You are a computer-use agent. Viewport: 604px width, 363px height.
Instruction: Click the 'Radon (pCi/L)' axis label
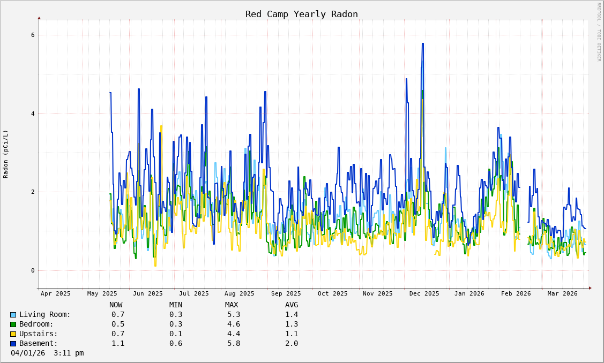click(6, 154)
